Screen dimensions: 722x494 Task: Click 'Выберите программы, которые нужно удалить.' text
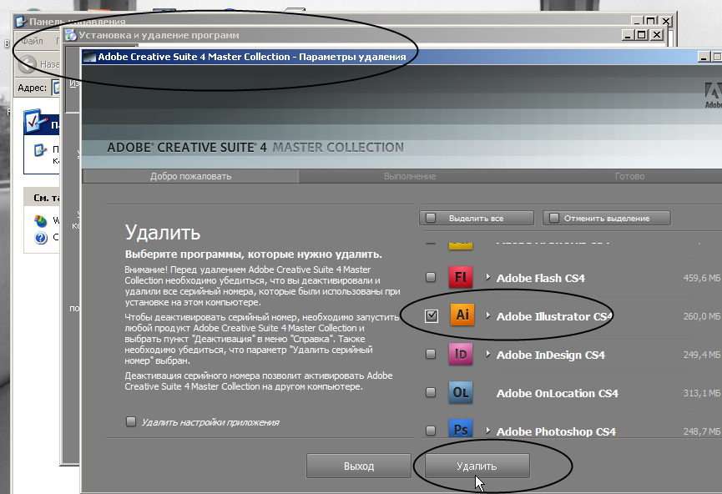click(253, 255)
